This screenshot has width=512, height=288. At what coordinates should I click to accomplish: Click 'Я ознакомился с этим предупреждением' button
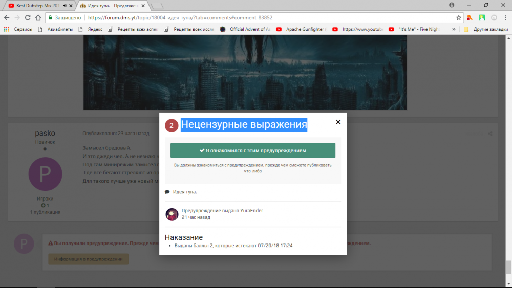coord(253,150)
